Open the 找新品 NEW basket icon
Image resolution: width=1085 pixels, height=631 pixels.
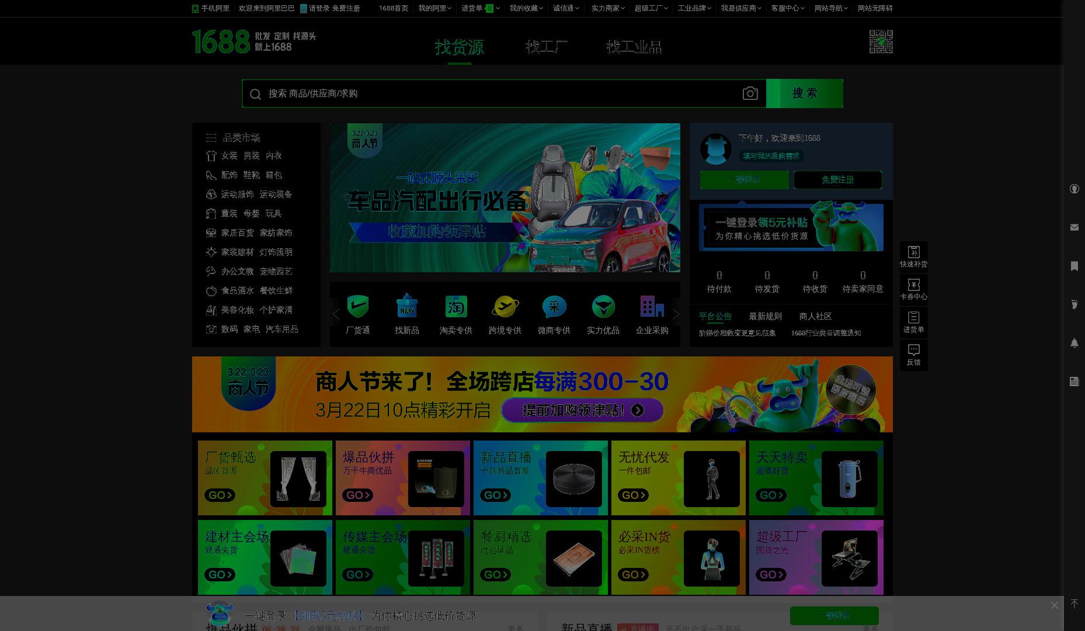pyautogui.click(x=406, y=306)
